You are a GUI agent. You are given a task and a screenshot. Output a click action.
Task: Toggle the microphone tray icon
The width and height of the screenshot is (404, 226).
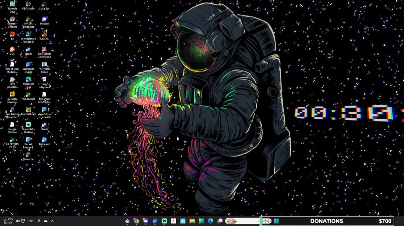tap(39, 221)
